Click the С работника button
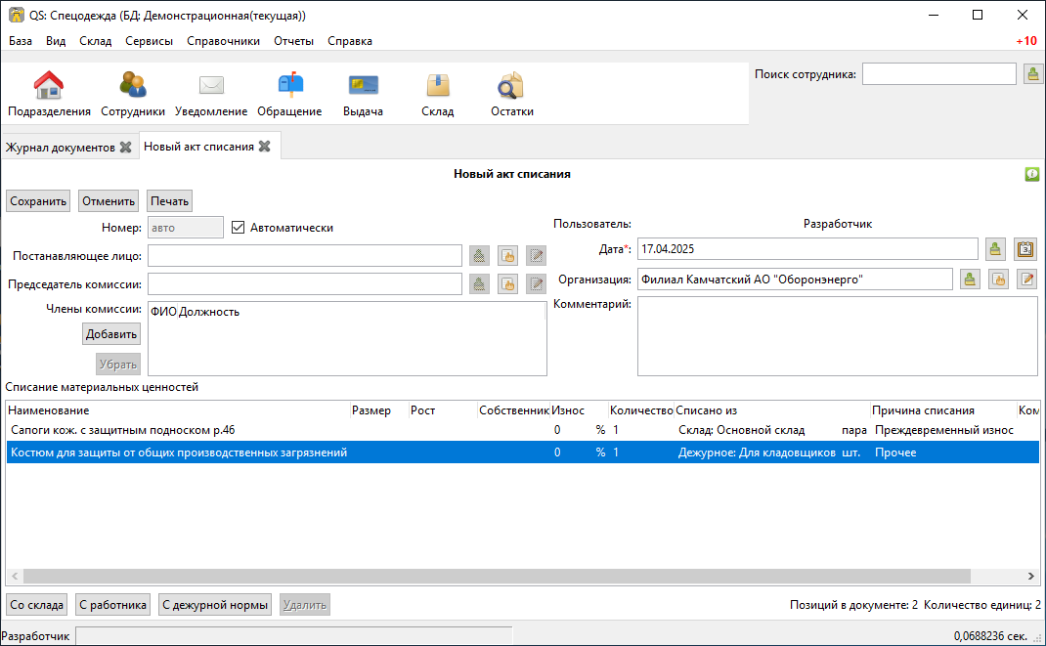This screenshot has height=646, width=1046. click(113, 605)
